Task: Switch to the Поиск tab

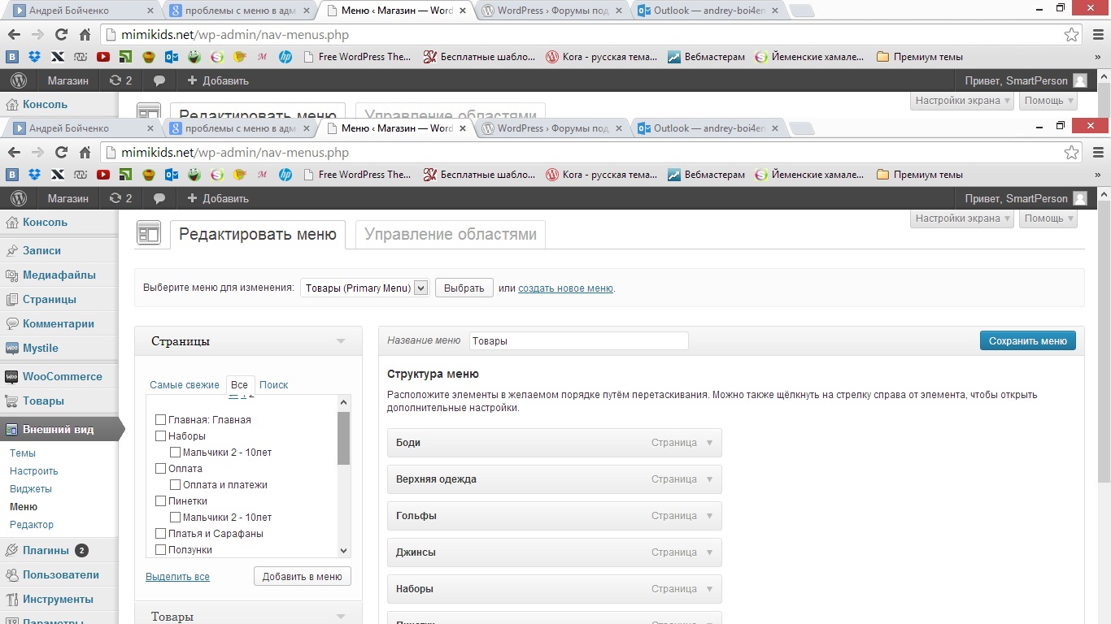Action: tap(273, 385)
